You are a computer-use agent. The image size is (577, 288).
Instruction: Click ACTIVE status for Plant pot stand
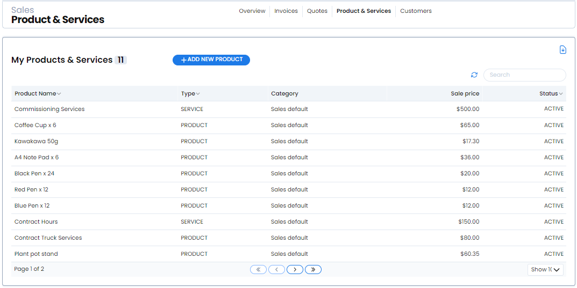pyautogui.click(x=554, y=254)
